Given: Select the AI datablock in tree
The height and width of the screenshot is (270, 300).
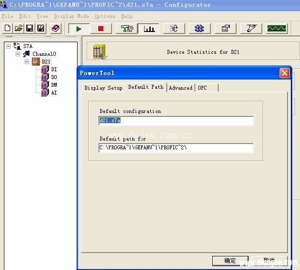Looking at the screenshot, I should pos(53,93).
